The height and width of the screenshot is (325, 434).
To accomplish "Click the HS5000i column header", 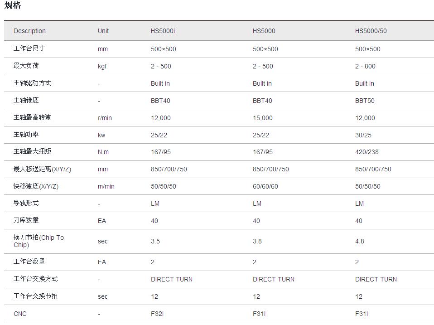I will (x=163, y=31).
